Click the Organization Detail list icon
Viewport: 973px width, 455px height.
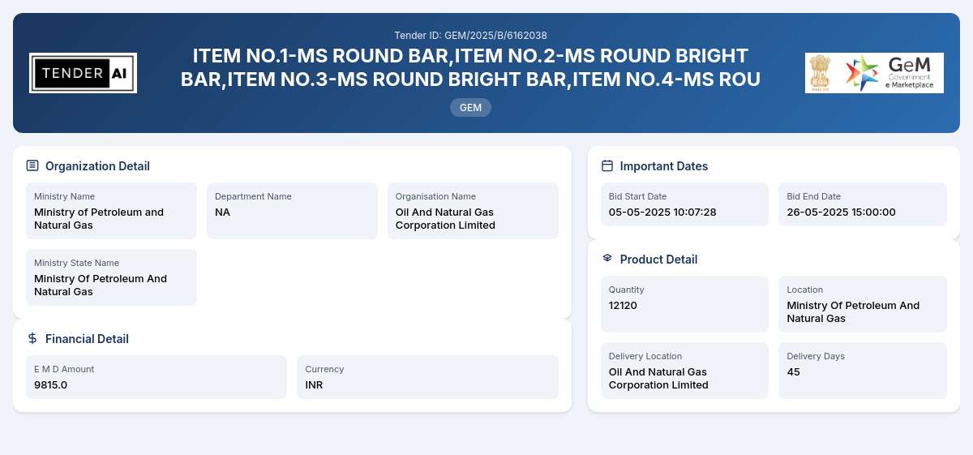32,166
